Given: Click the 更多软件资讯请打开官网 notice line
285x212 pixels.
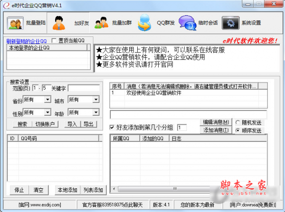Looking at the screenshot, I should 135,65.
